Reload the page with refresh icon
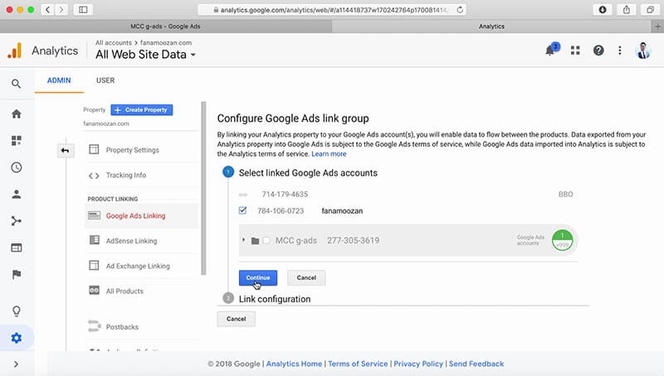Screen dimensions: 664x376 460,10
